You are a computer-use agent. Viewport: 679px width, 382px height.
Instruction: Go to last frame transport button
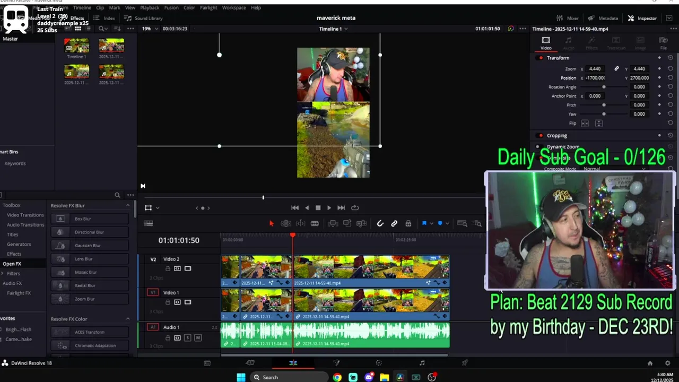click(341, 208)
